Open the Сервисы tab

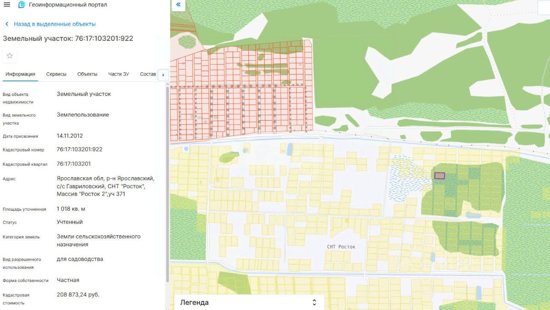tap(56, 74)
